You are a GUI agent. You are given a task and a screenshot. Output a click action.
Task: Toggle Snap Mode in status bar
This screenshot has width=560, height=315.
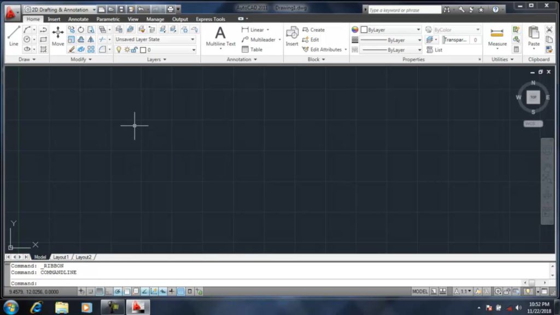pyautogui.click(x=90, y=292)
